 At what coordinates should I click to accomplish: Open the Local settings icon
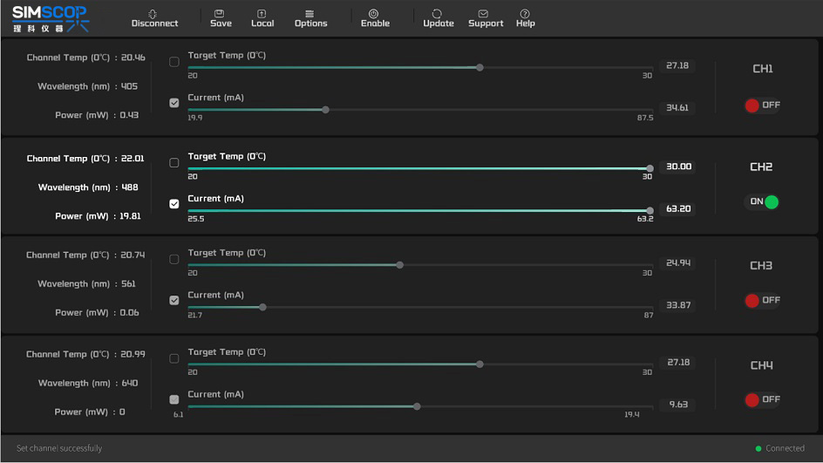coord(262,14)
